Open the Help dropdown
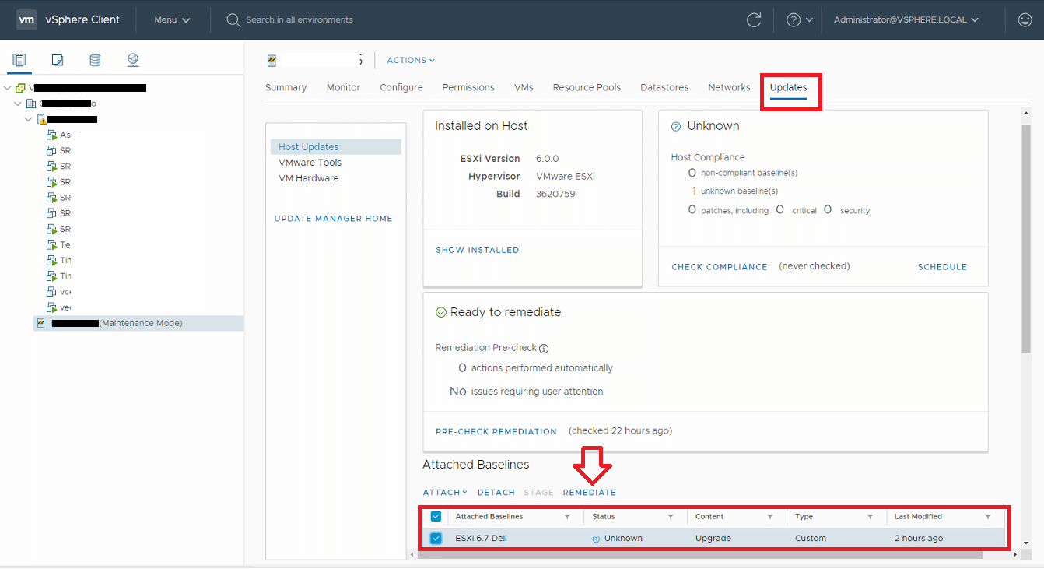Viewport: 1044px width, 569px height. 799,20
